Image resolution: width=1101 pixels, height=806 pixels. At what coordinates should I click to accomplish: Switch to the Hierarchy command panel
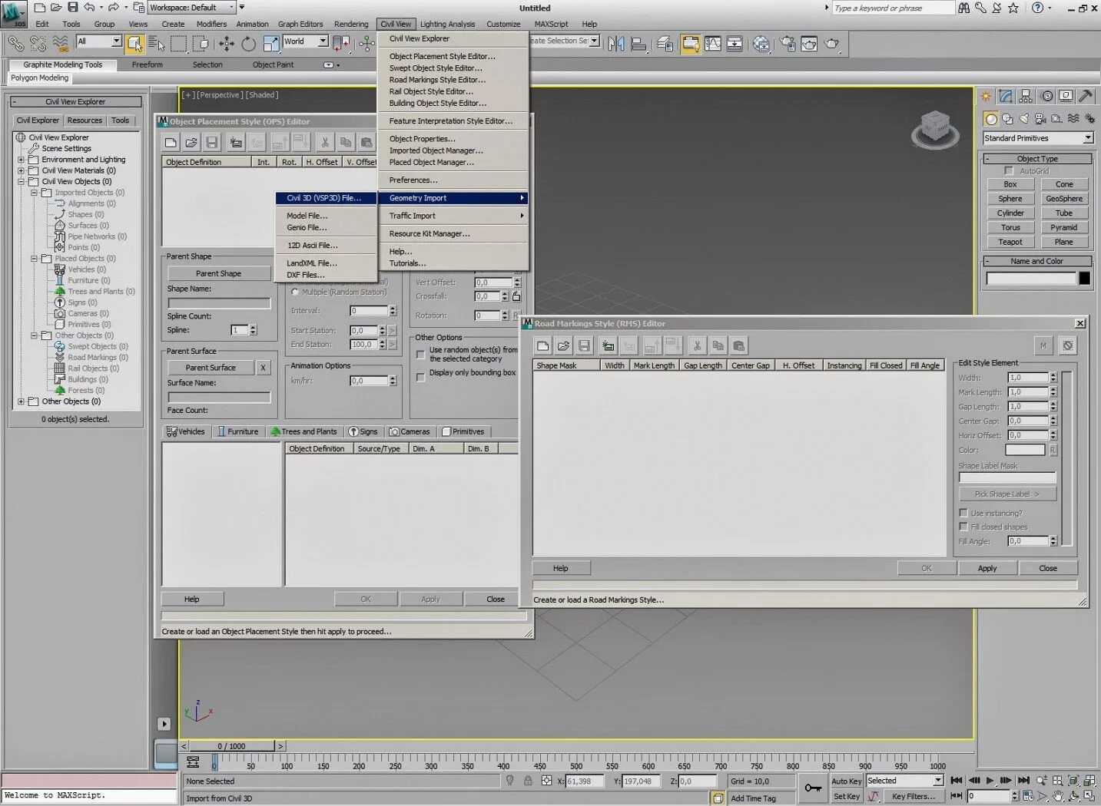tap(1026, 96)
